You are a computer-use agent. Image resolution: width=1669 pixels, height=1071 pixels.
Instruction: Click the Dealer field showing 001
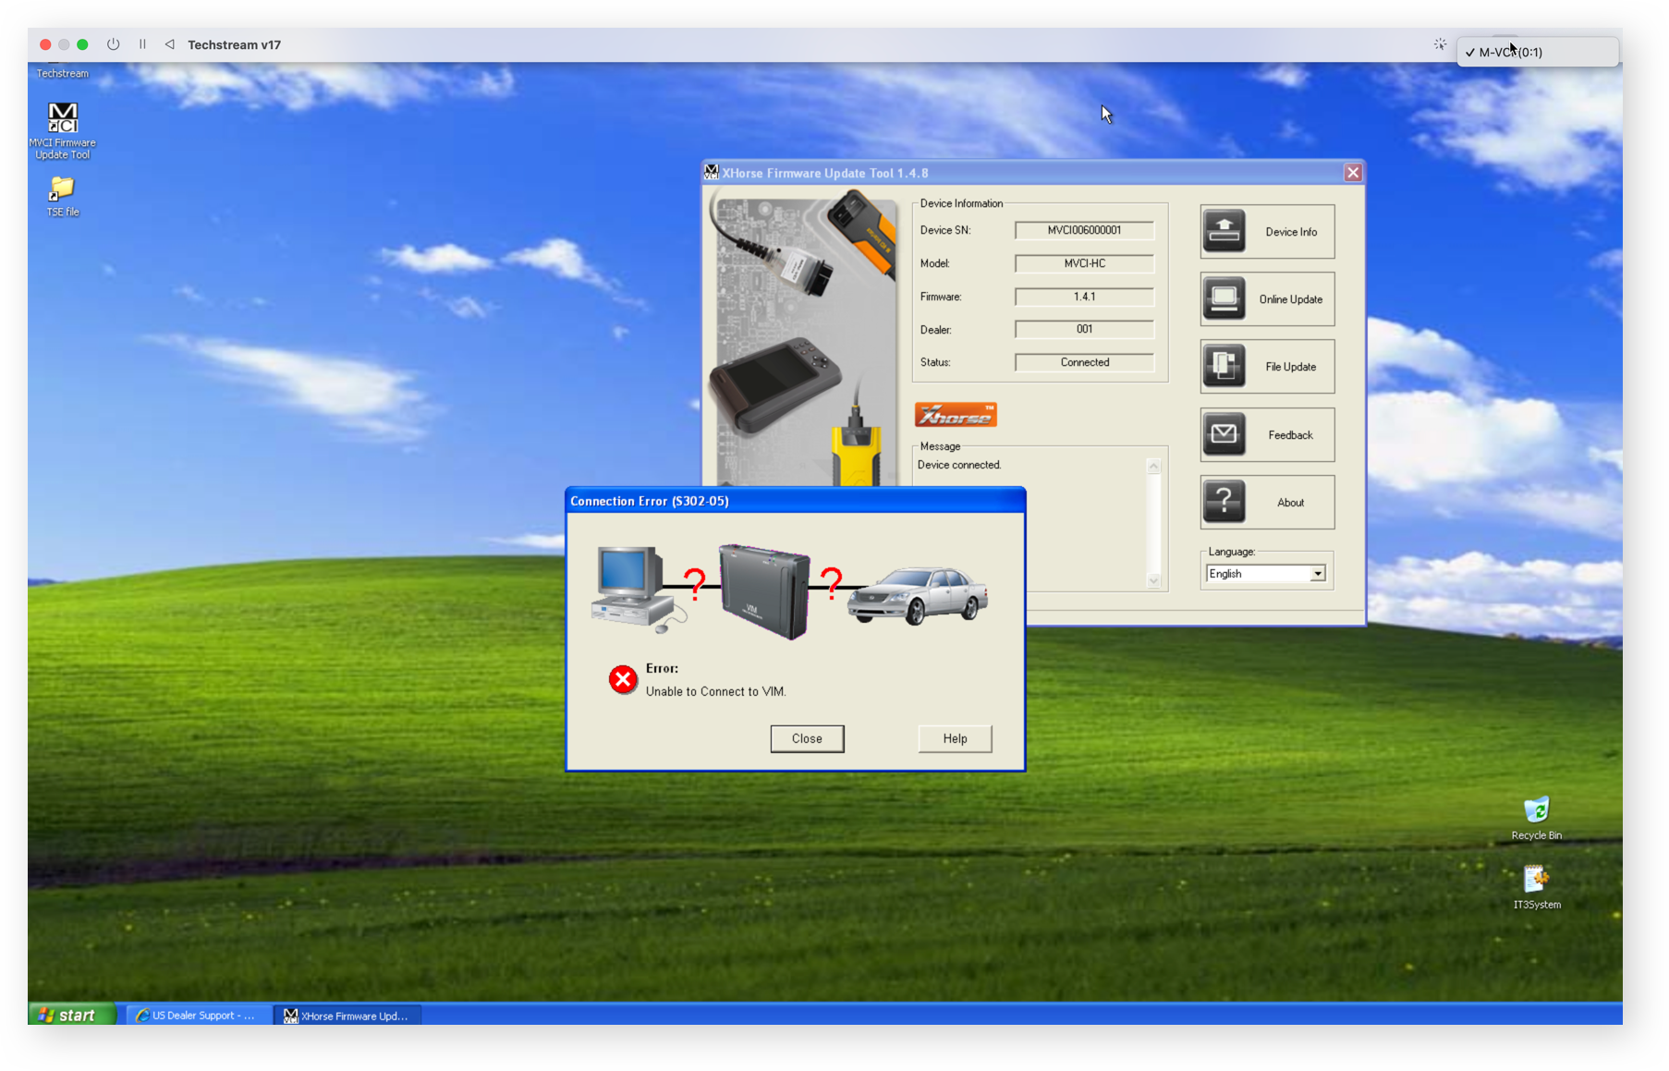click(x=1084, y=329)
